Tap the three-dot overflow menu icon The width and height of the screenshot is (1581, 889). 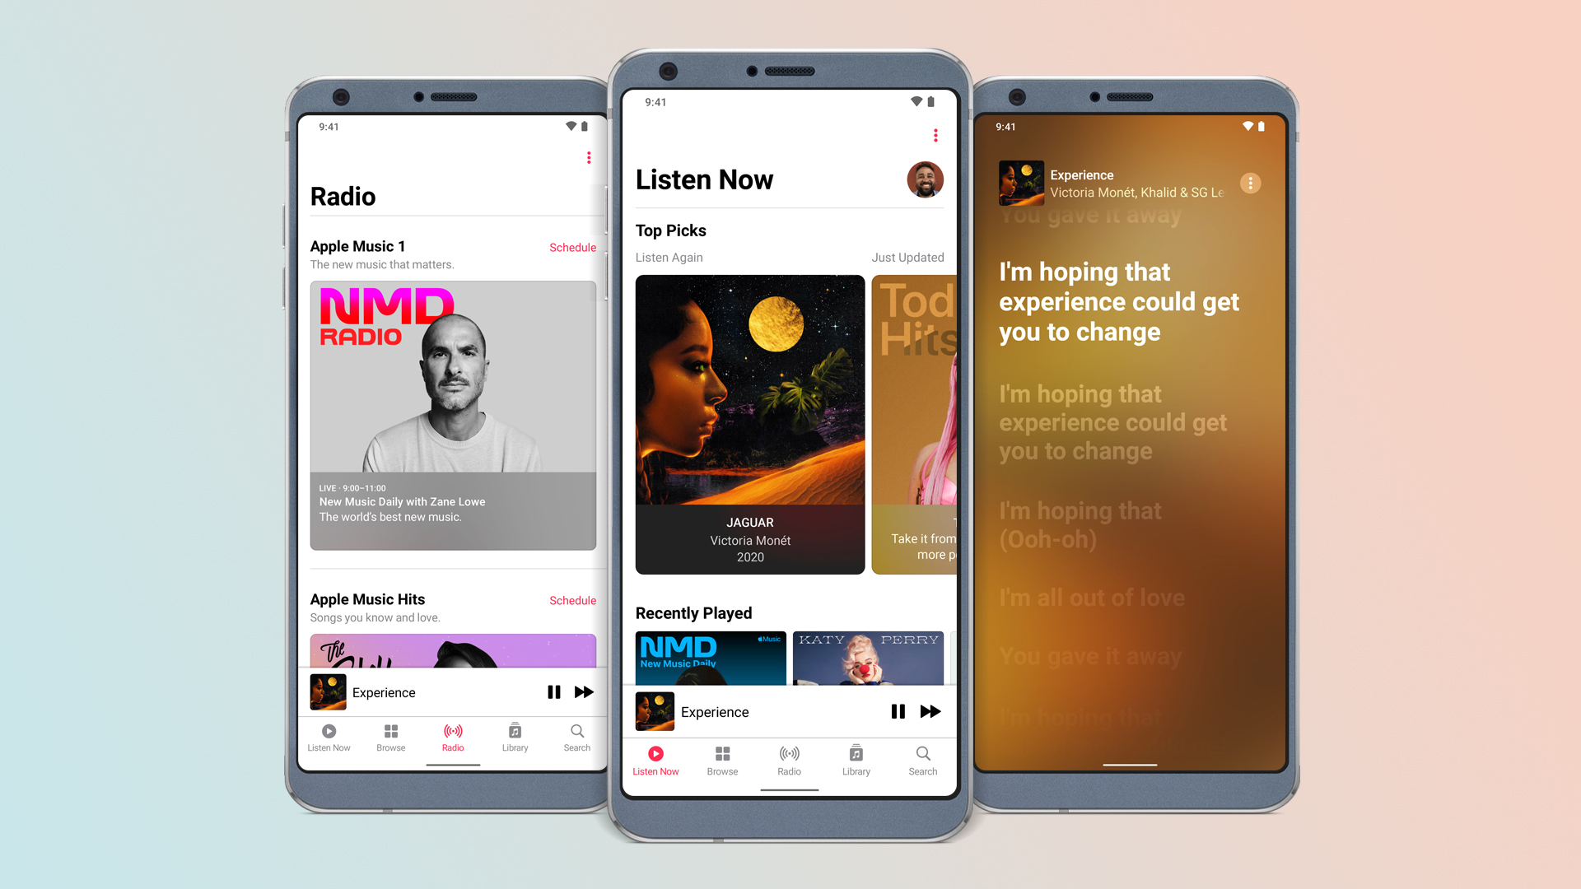931,137
